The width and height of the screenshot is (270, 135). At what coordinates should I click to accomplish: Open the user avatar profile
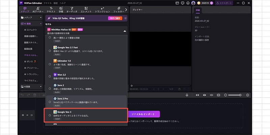pyautogui.click(x=193, y=3)
